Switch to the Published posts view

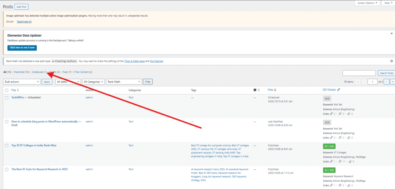pyautogui.click(x=22, y=72)
